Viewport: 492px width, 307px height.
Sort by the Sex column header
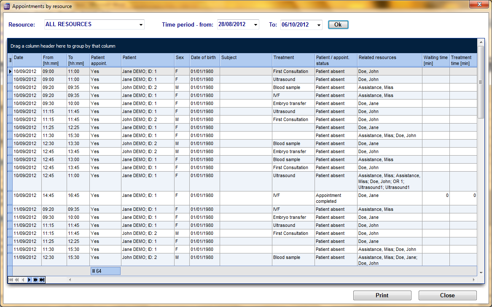click(x=182, y=60)
